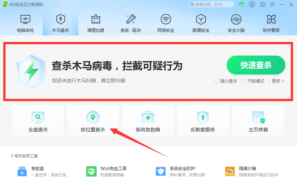The width and height of the screenshot is (297, 187).
Task: Click the 按位置查杀 location pin icon
Action: point(93,117)
